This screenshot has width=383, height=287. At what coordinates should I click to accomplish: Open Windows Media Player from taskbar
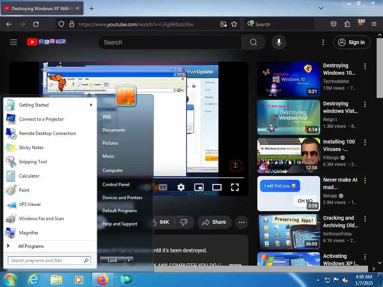(x=79, y=280)
